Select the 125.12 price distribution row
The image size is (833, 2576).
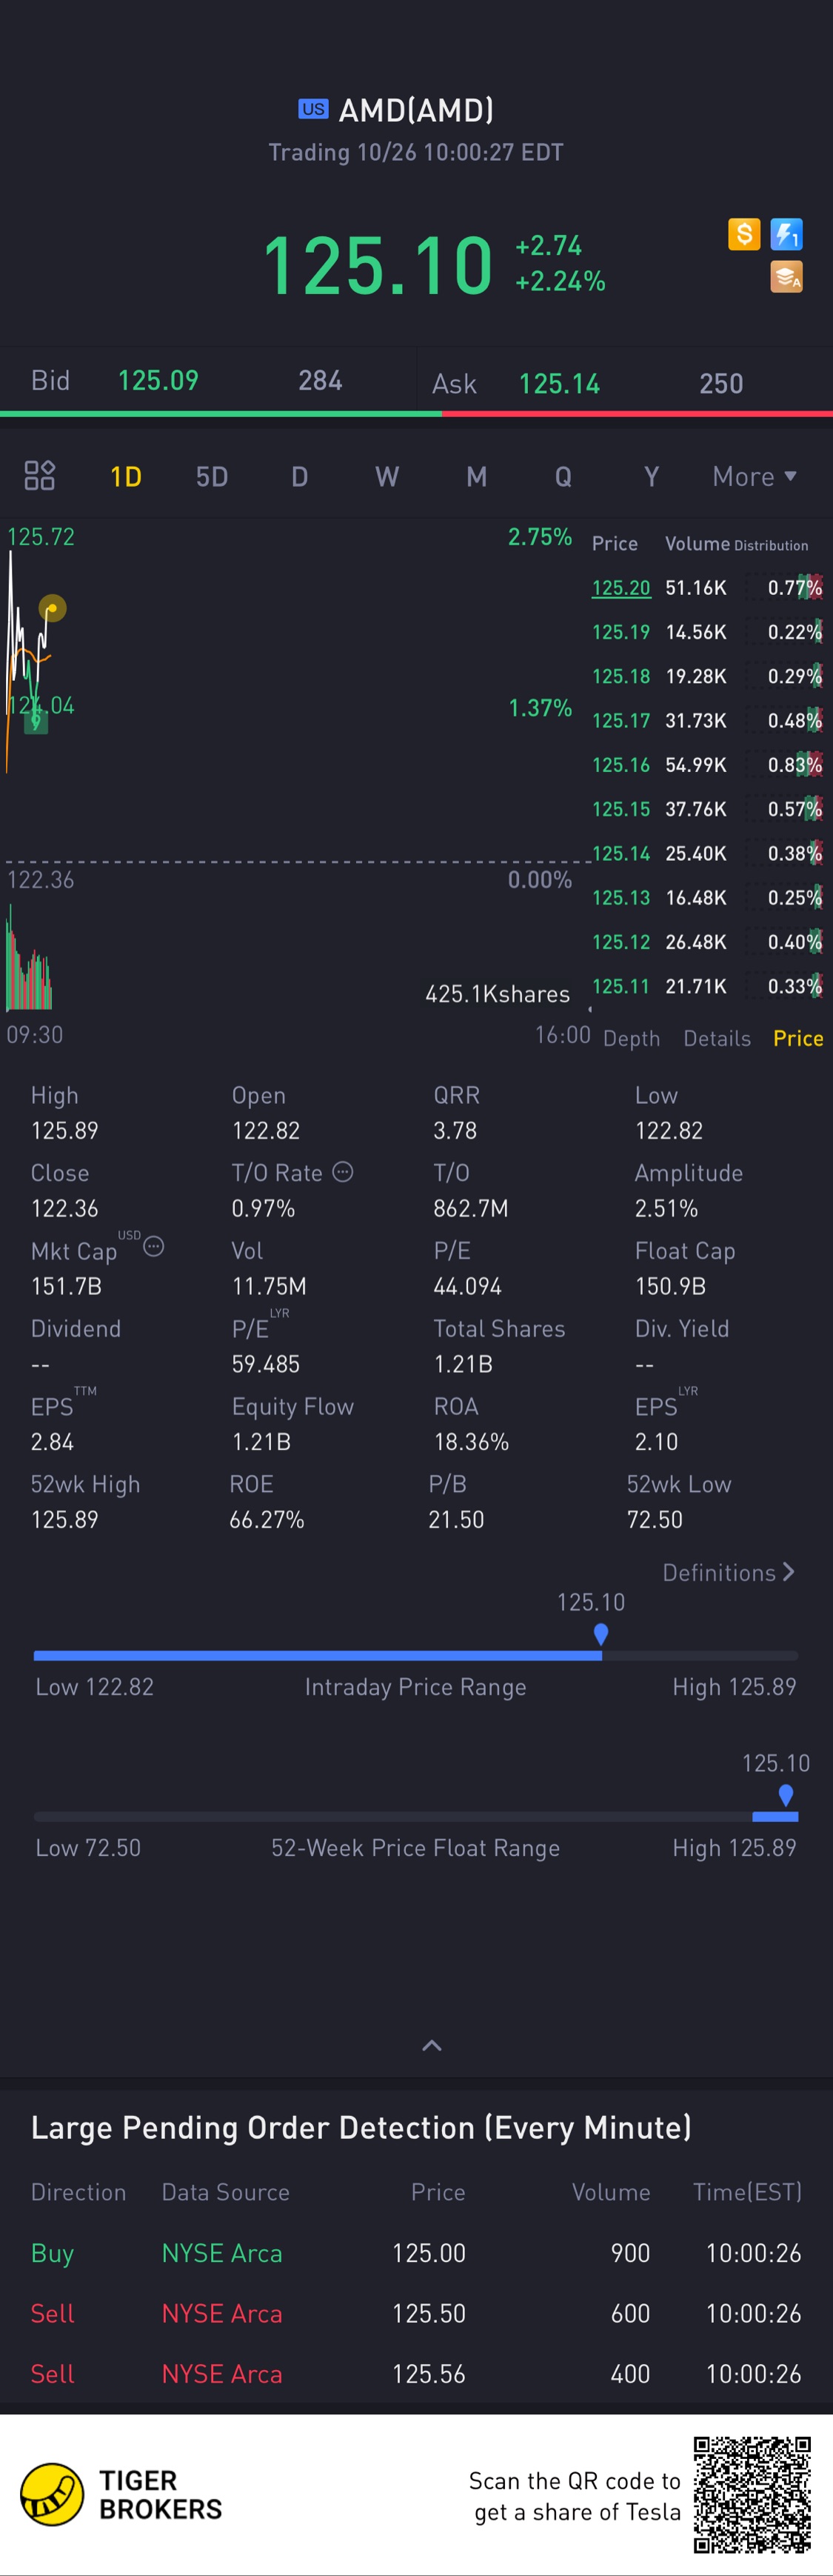click(x=707, y=942)
